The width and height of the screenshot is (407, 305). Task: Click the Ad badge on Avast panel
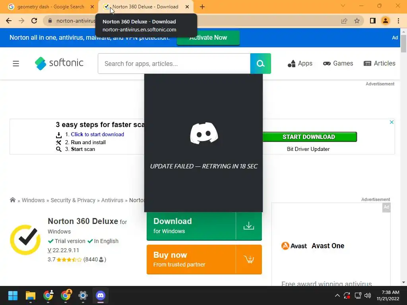[386, 207]
